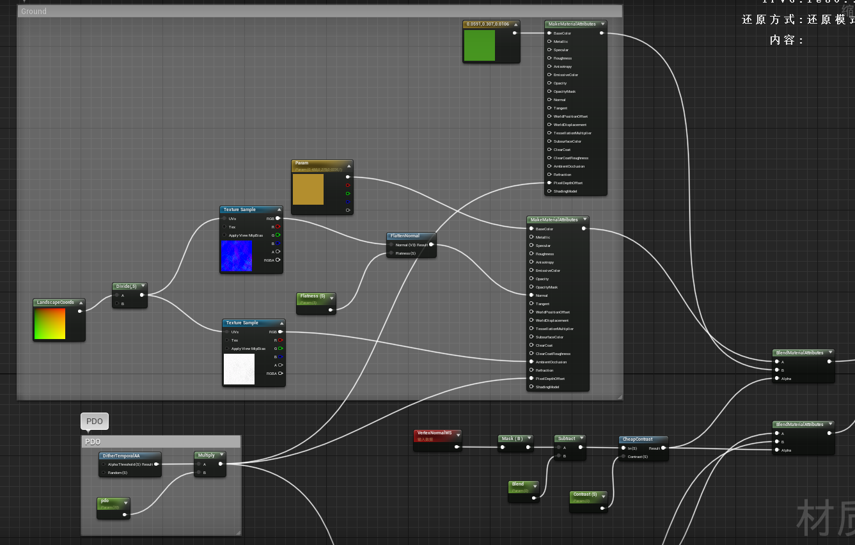The height and width of the screenshot is (545, 855).
Task: Click the A input pin on Divide node
Action: (x=116, y=296)
